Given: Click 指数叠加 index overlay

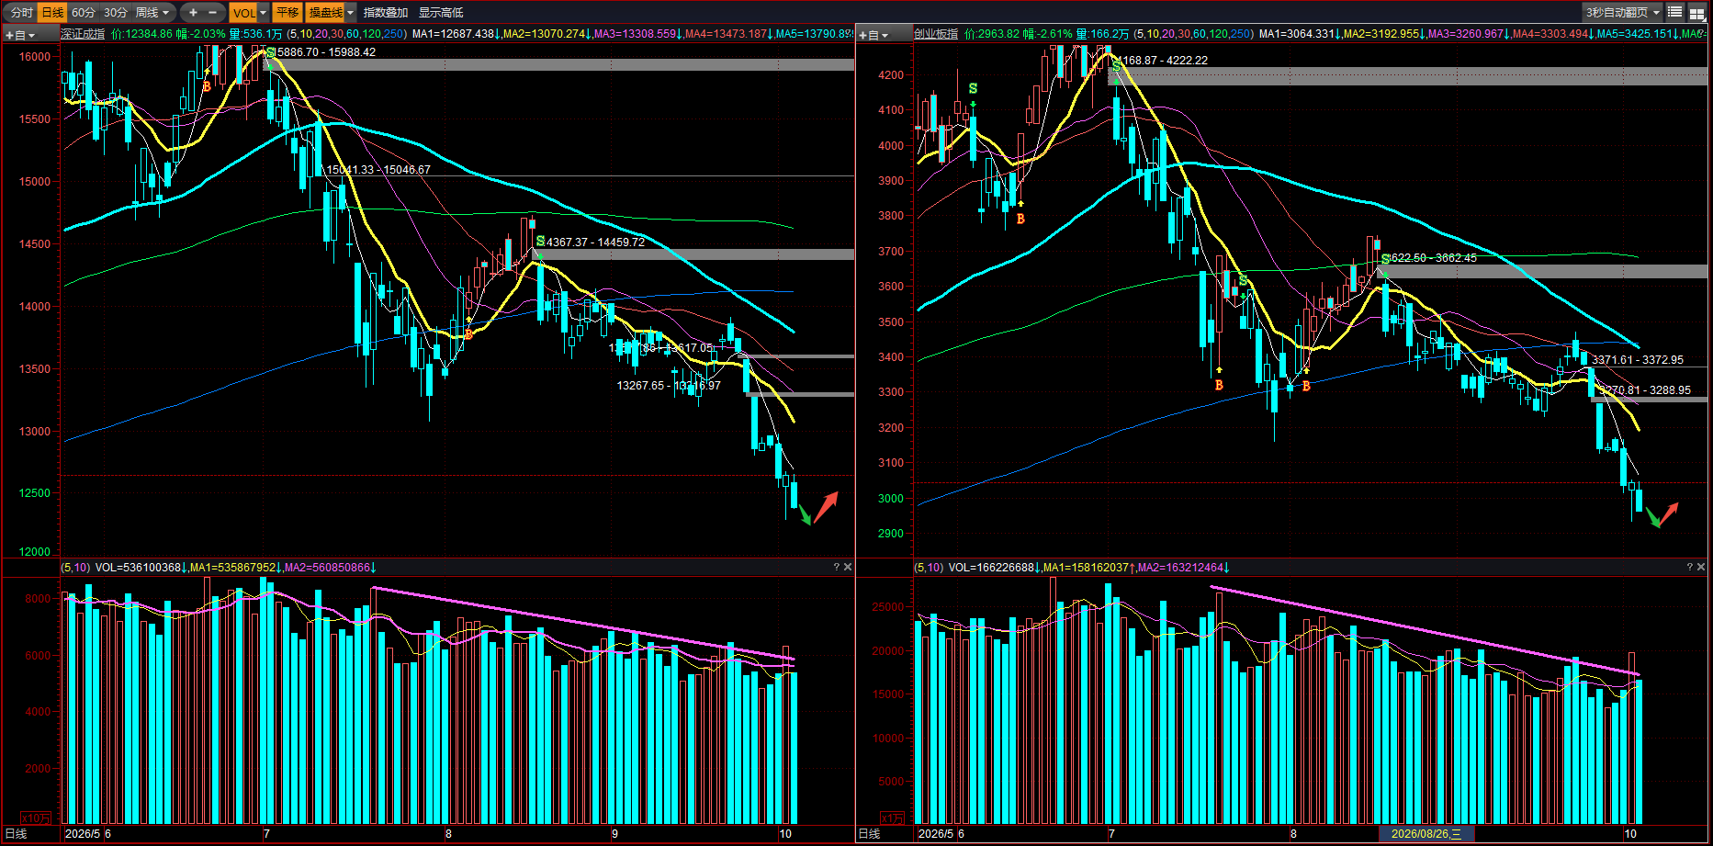Looking at the screenshot, I should click(x=386, y=12).
